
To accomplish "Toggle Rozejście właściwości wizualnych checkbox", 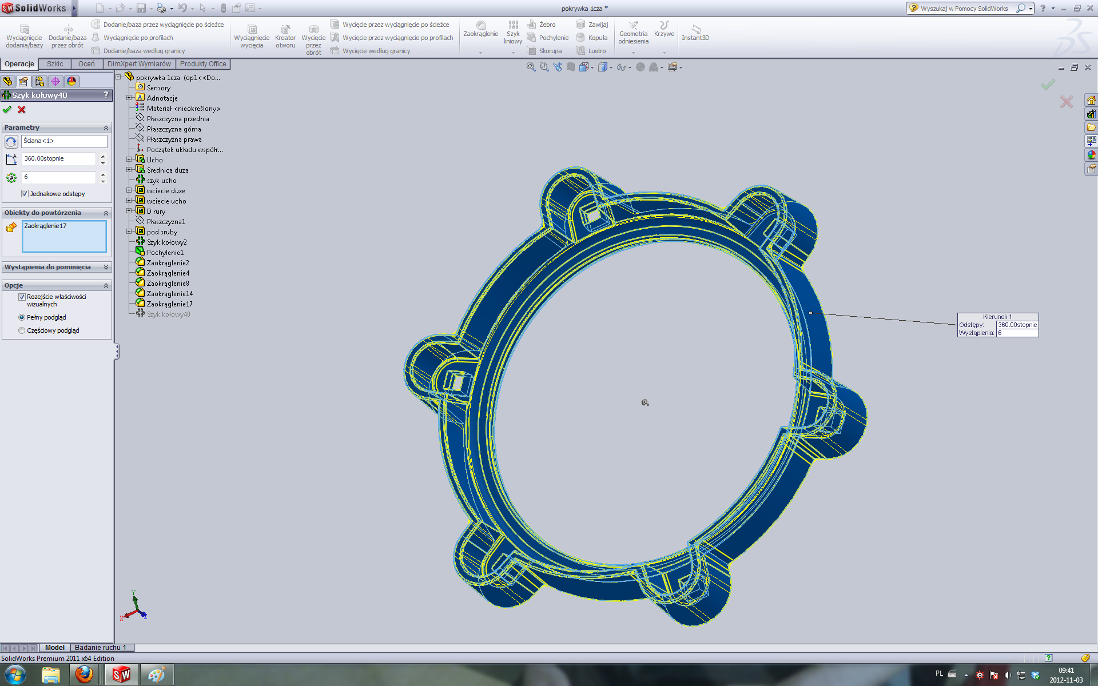I will tap(22, 297).
